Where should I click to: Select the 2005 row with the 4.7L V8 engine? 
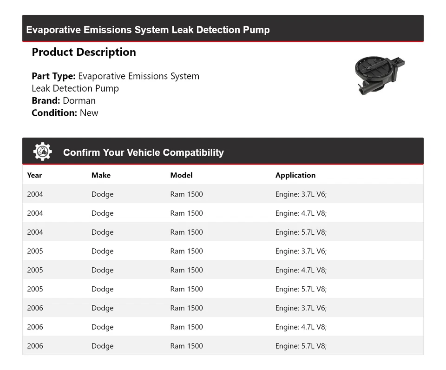pyautogui.click(x=223, y=270)
